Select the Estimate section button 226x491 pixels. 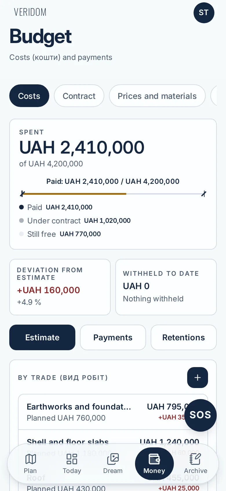[x=42, y=337]
